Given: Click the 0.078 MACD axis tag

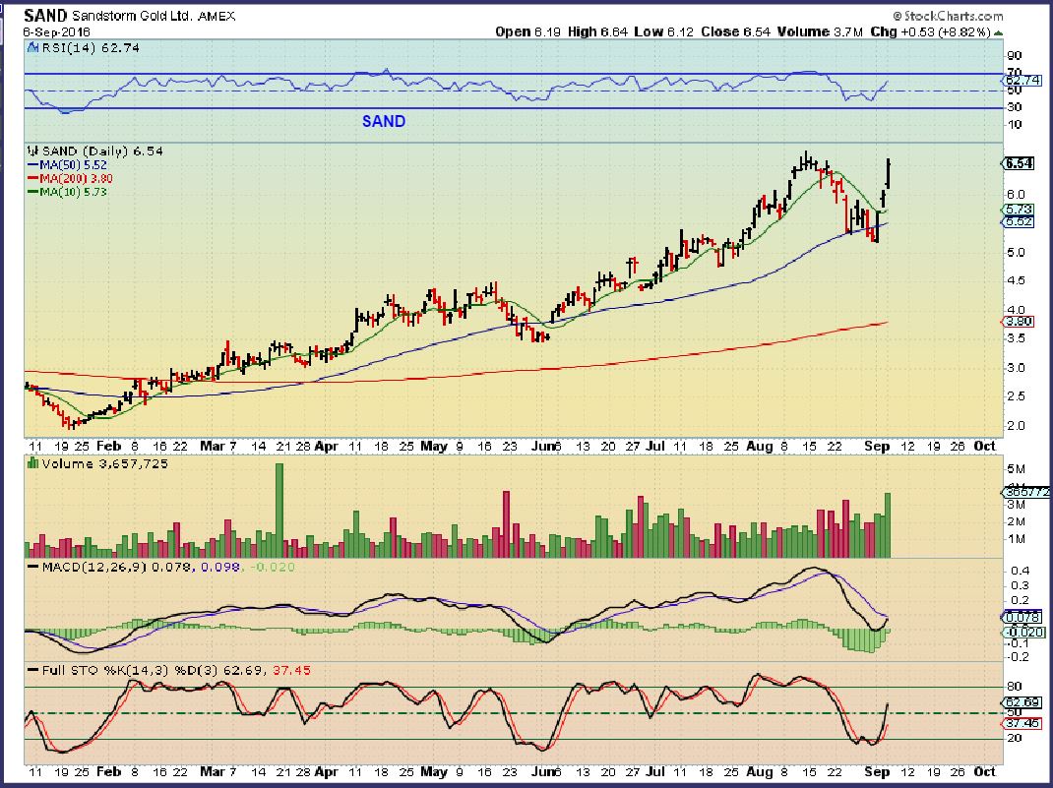Looking at the screenshot, I should [1022, 617].
